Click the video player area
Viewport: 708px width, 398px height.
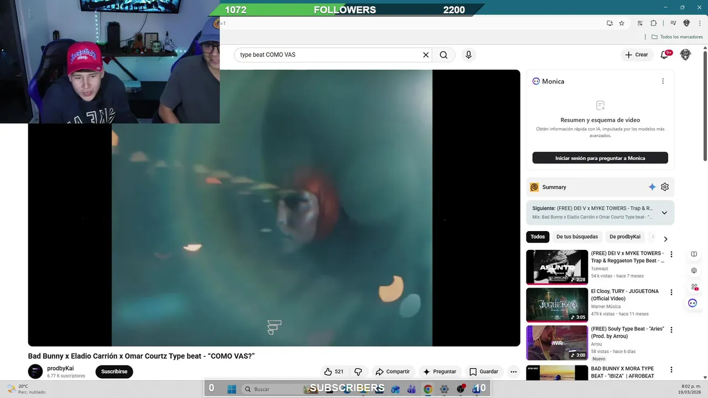274,208
